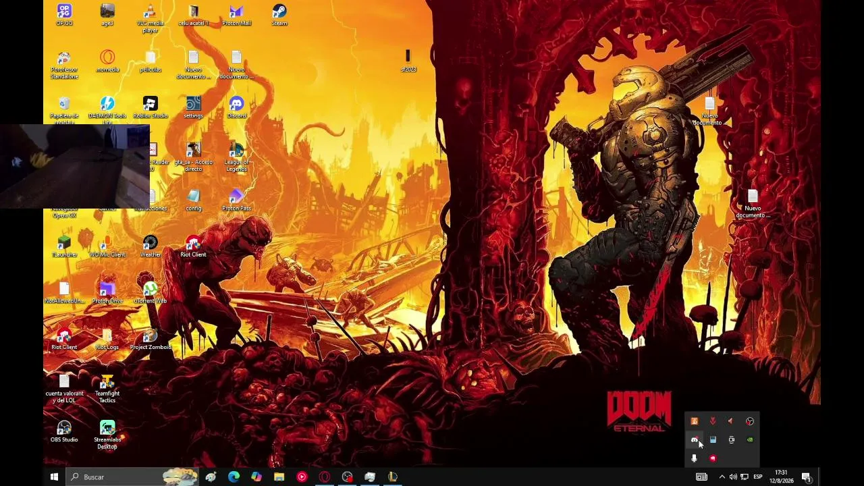
Task: Select the OBS Studio desktop shortcut
Action: [x=64, y=431]
